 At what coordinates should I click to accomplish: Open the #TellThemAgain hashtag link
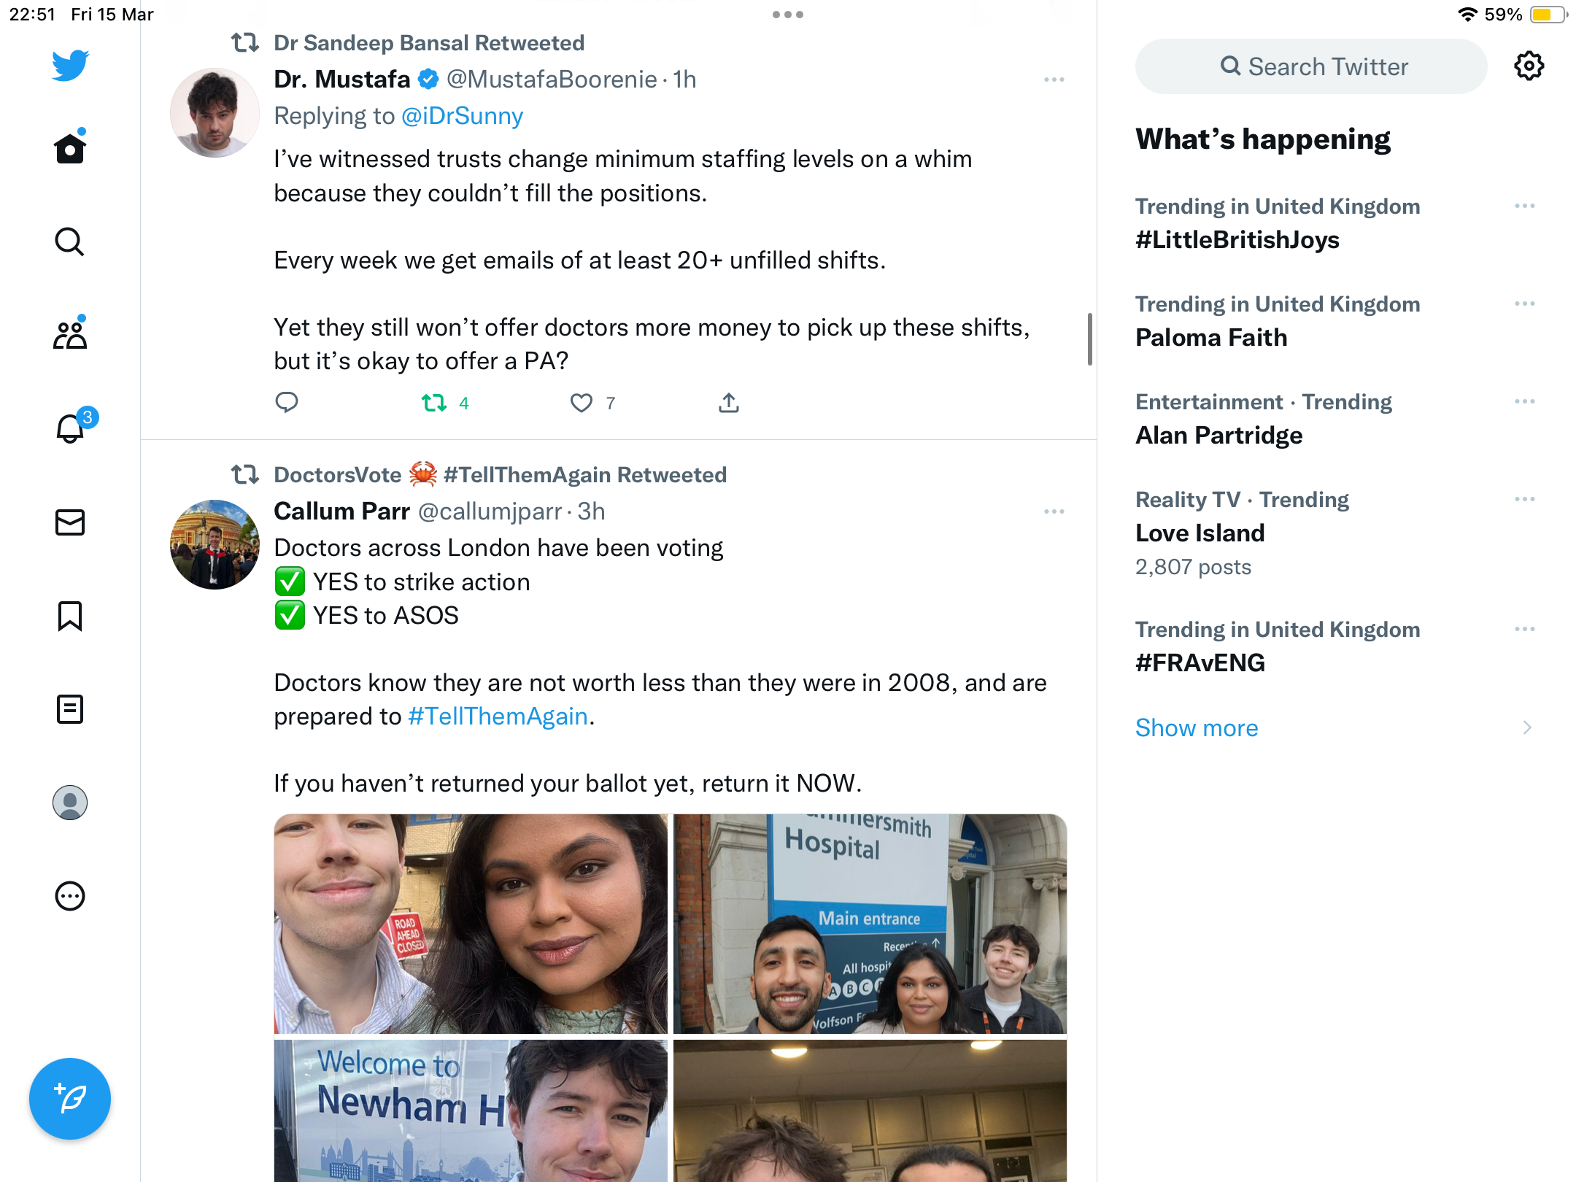point(498,716)
